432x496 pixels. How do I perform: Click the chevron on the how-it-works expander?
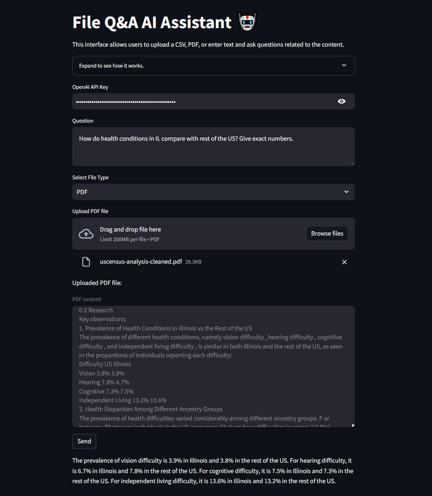344,65
